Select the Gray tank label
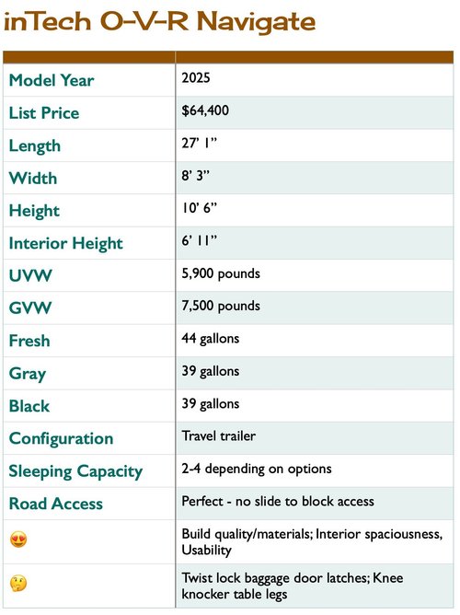 click(28, 374)
